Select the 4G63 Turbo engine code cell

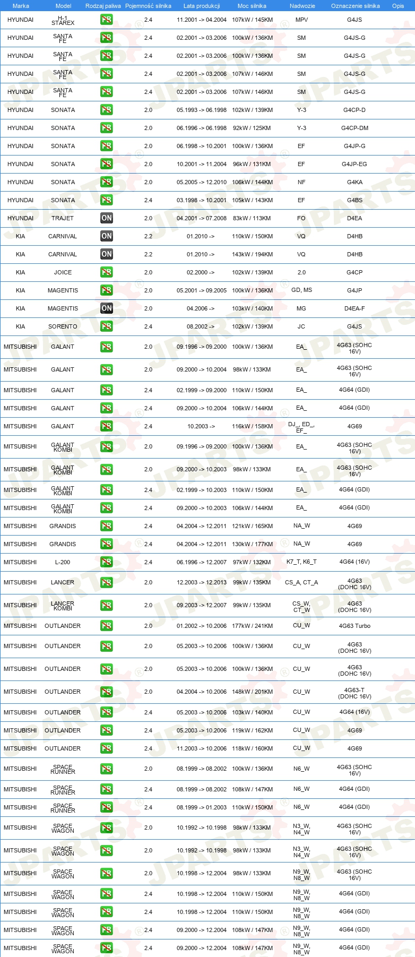click(355, 626)
